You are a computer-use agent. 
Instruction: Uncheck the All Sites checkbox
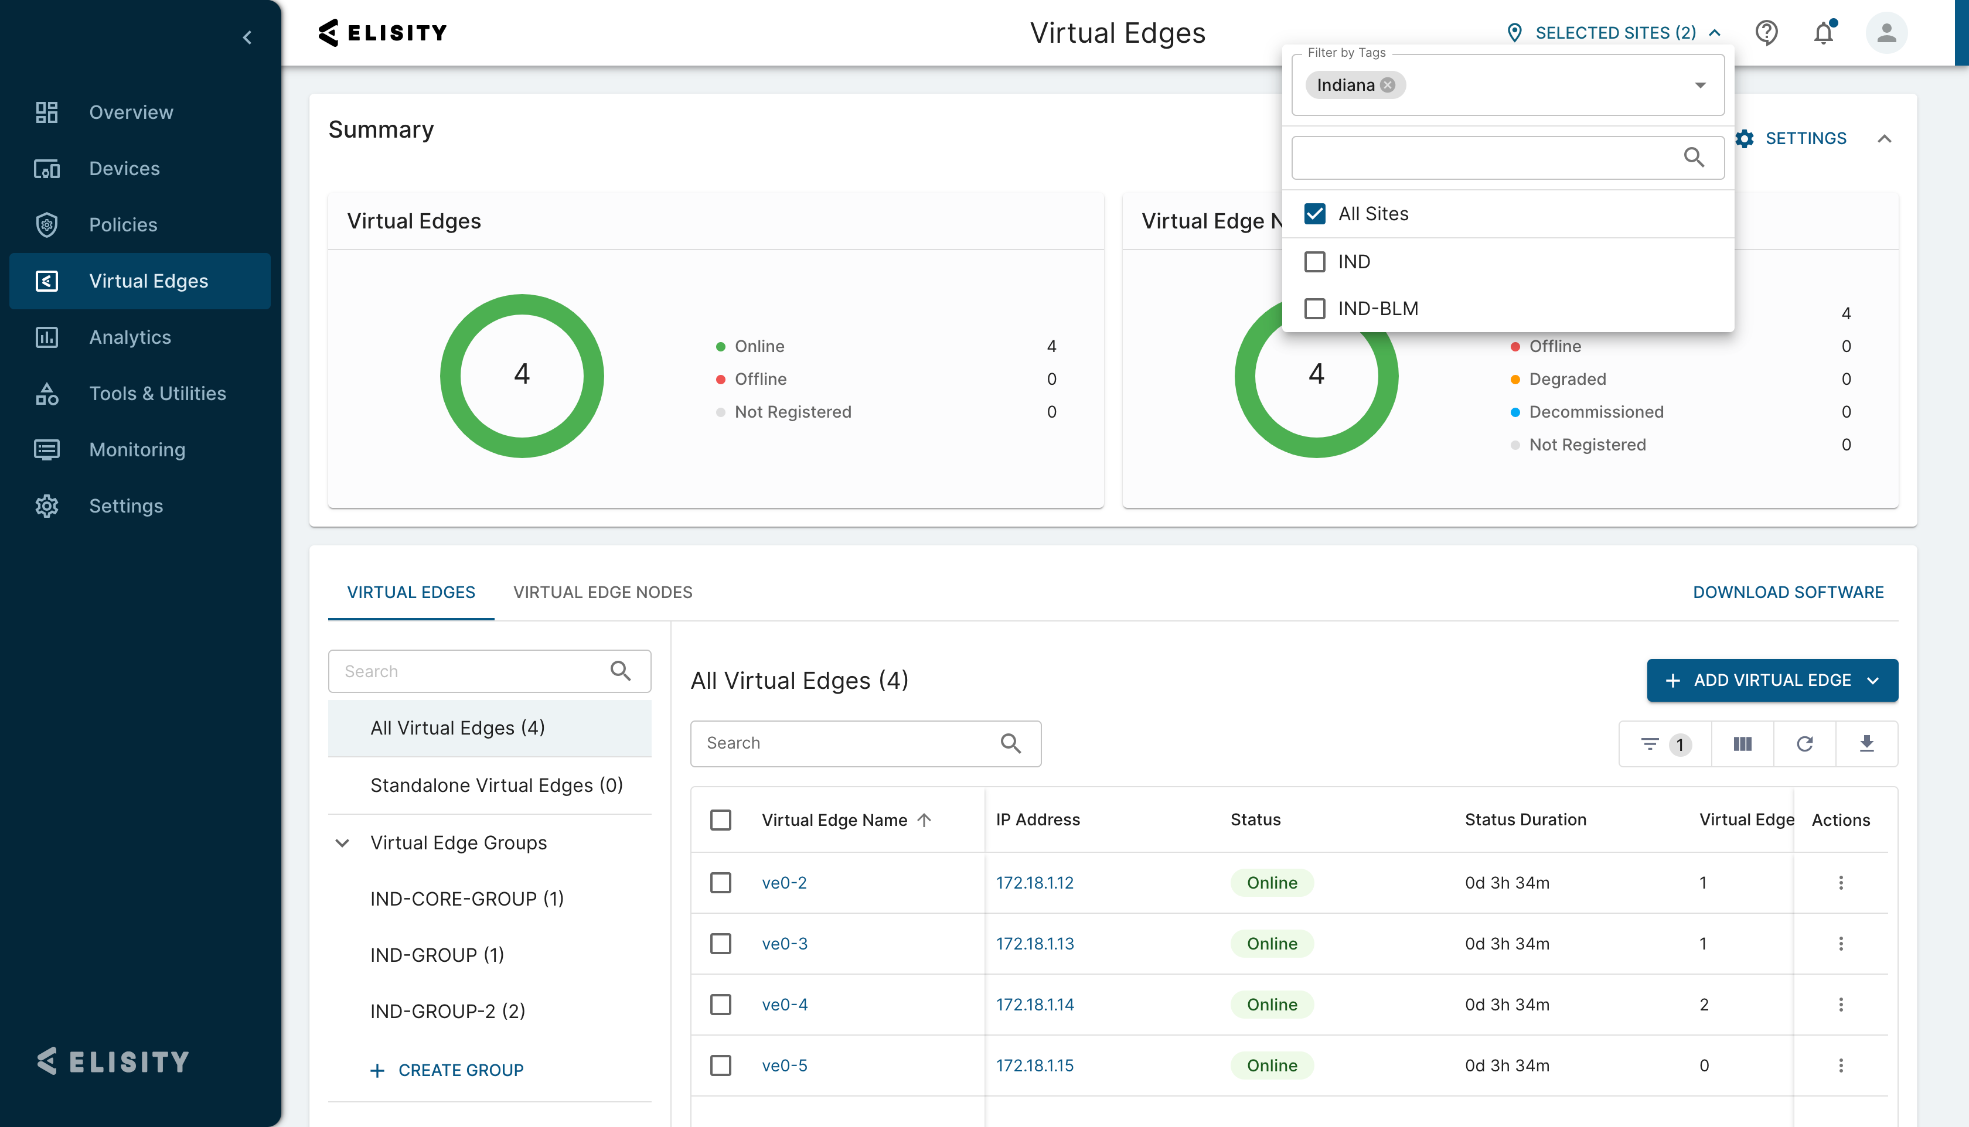pyautogui.click(x=1315, y=214)
